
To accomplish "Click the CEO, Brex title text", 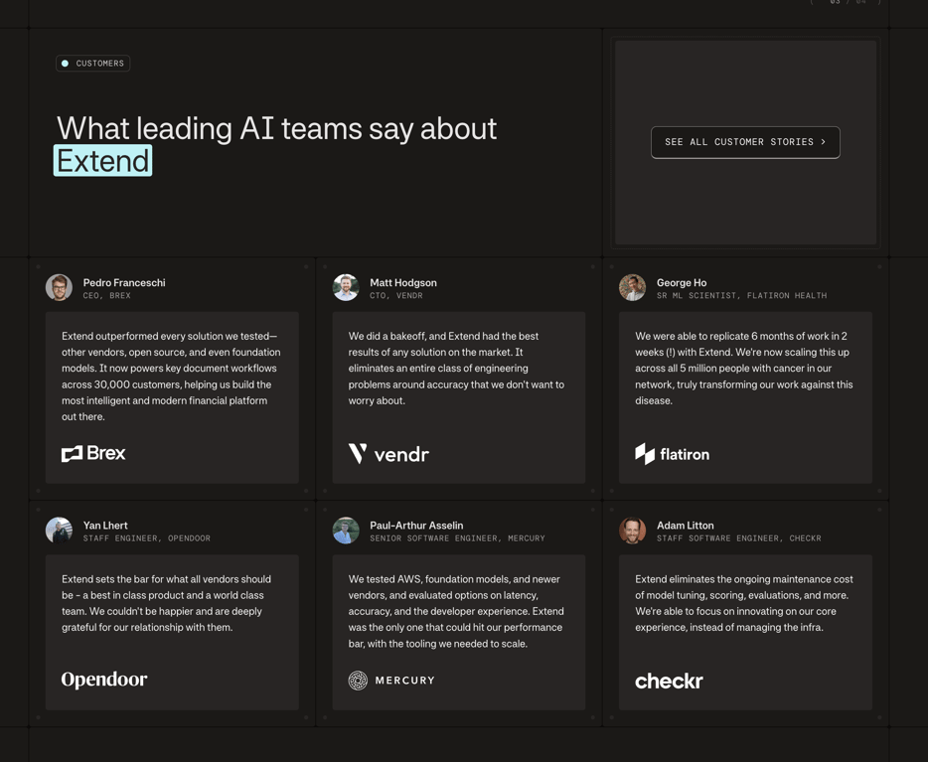I will point(106,296).
